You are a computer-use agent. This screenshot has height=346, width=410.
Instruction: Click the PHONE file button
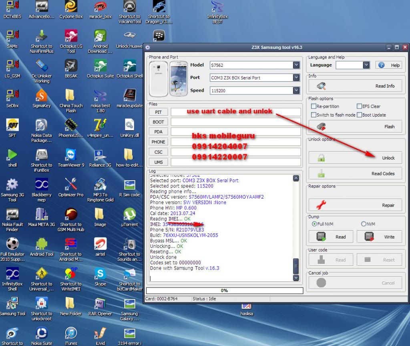(158, 142)
